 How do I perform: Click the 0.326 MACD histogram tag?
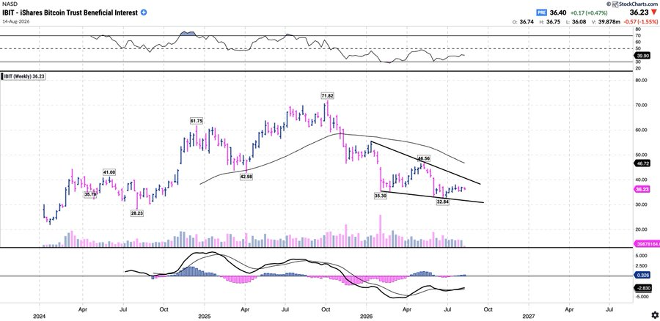coord(642,275)
